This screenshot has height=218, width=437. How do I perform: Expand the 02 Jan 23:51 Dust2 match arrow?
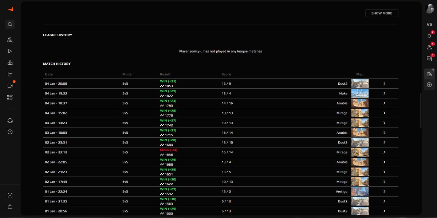click(384, 142)
